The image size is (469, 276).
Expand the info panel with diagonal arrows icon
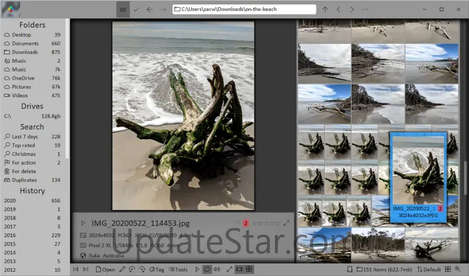click(x=286, y=223)
